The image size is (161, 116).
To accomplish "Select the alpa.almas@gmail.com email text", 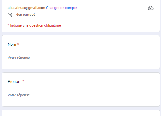I will coord(26,8).
